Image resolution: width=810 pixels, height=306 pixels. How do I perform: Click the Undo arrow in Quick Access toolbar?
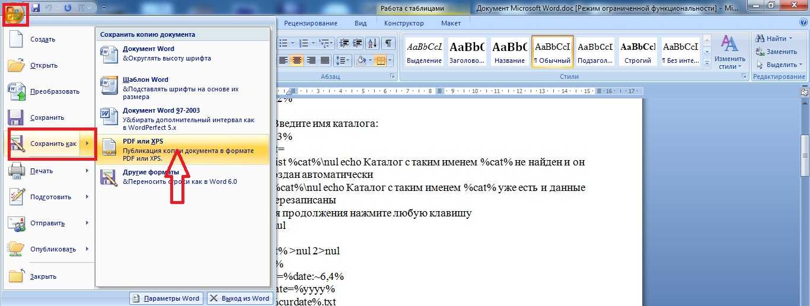pos(49,8)
